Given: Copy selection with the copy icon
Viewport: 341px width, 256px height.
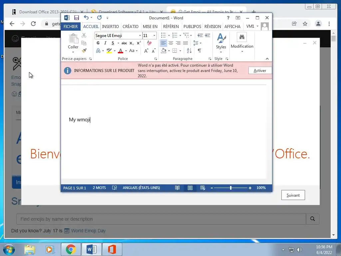Looking at the screenshot, I should (84, 43).
